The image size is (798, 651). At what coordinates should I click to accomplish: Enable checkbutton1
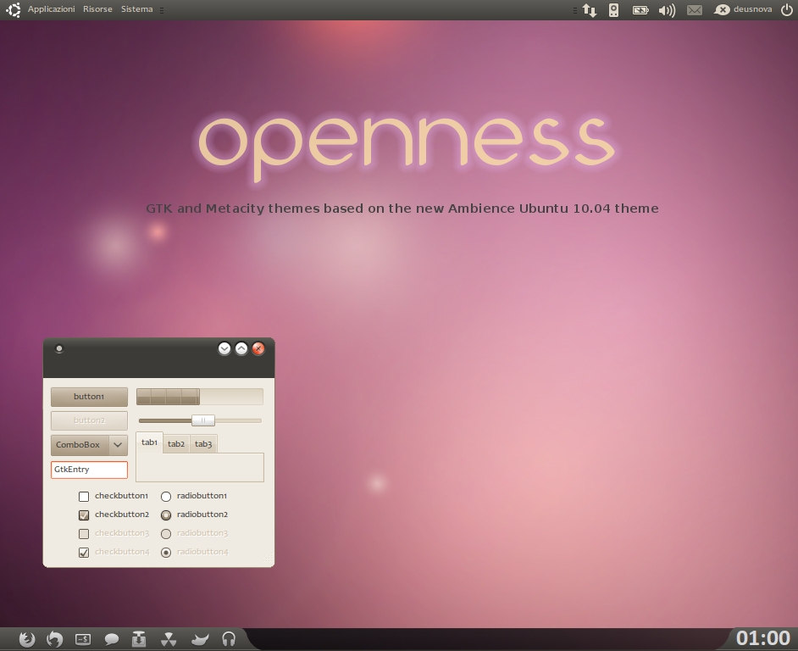(84, 497)
